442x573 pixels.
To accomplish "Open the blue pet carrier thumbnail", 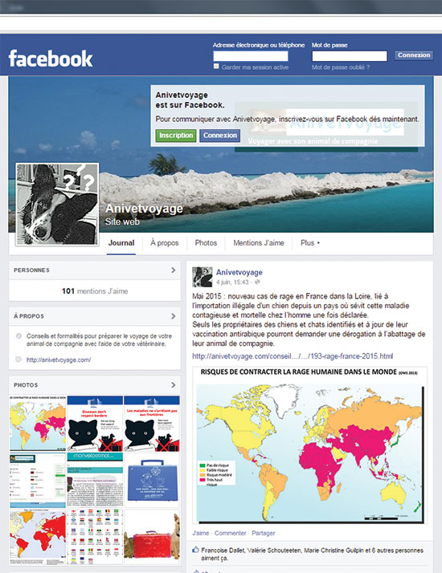I will pyautogui.click(x=152, y=480).
